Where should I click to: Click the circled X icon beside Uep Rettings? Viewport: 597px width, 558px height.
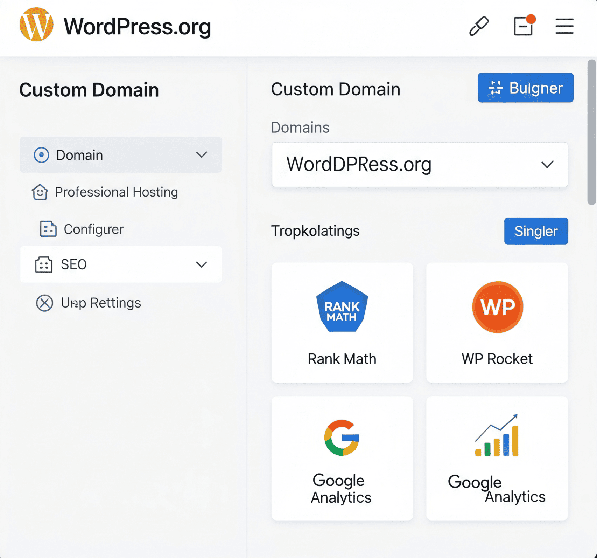click(44, 303)
